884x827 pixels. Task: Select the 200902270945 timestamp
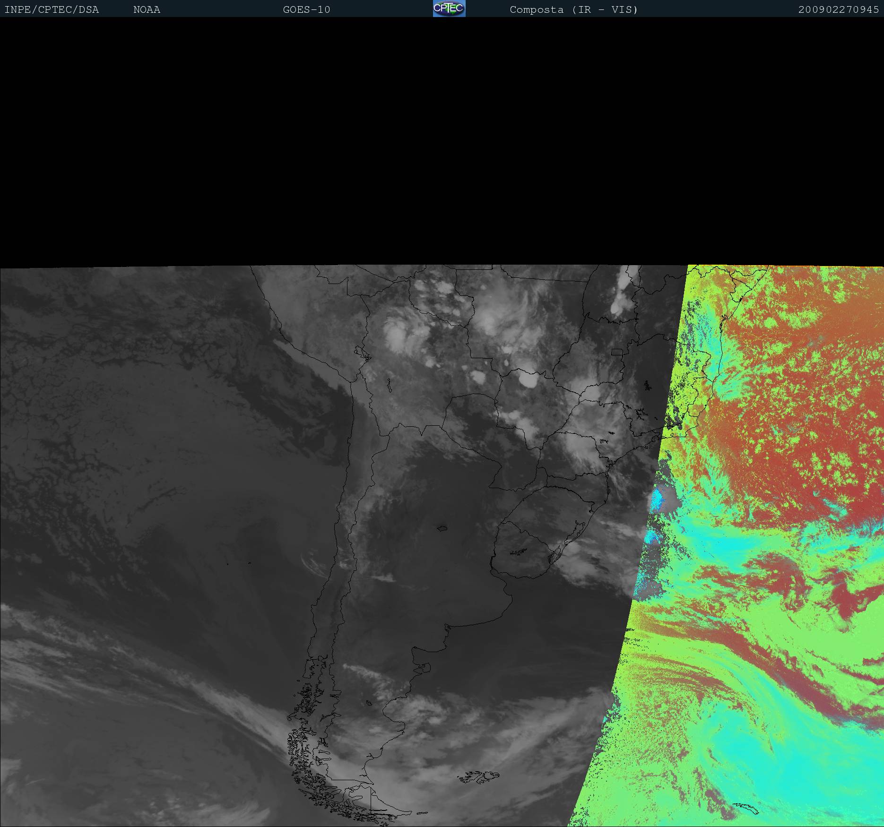[839, 9]
